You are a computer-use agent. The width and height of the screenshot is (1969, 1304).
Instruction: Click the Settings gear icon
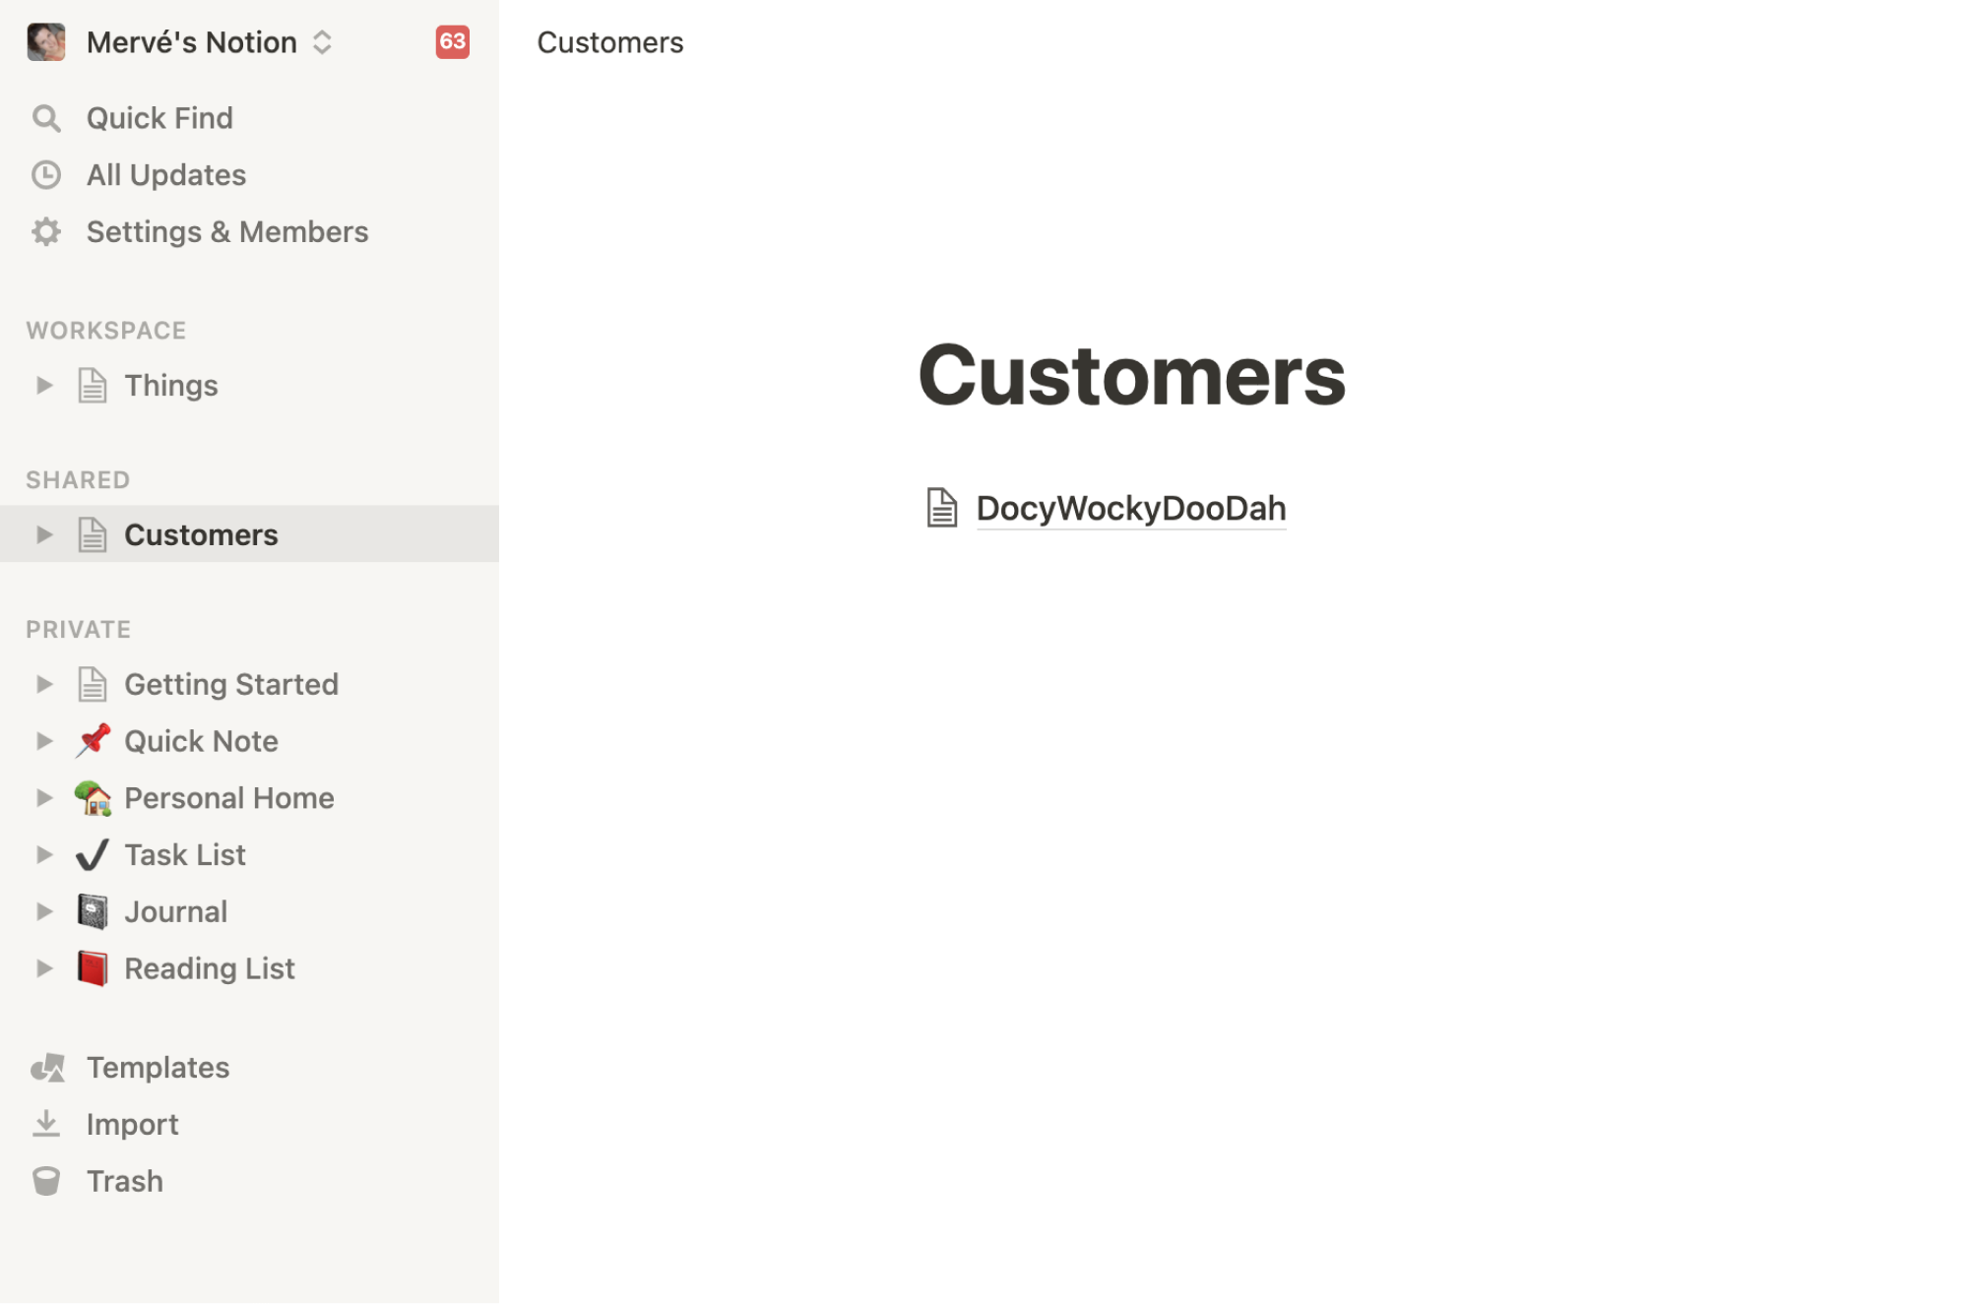(x=46, y=232)
